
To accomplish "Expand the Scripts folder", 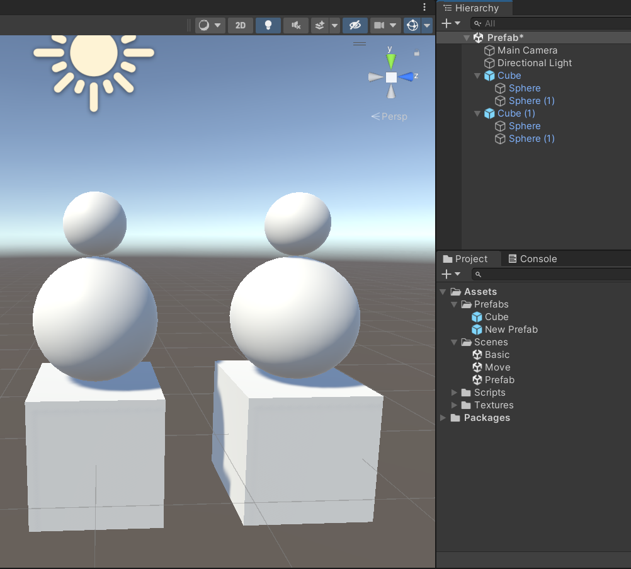I will (454, 392).
